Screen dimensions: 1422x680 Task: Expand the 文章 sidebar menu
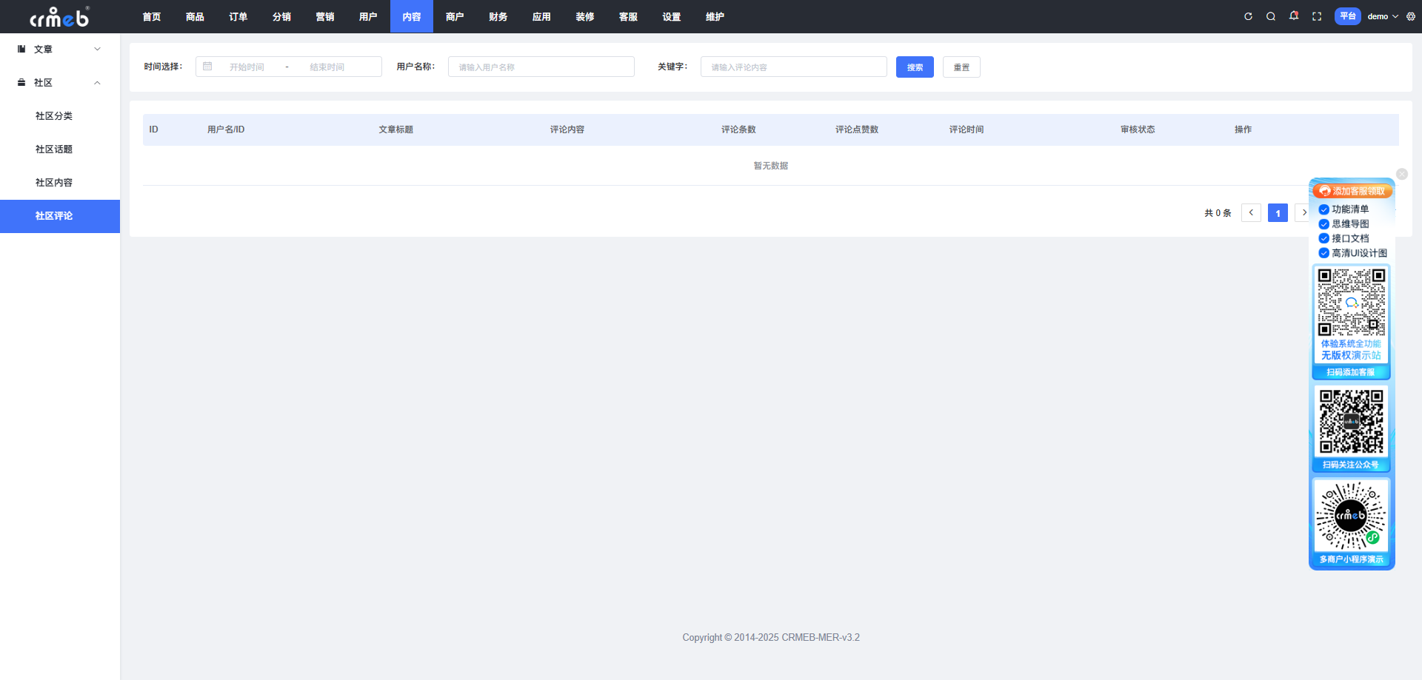pyautogui.click(x=59, y=50)
